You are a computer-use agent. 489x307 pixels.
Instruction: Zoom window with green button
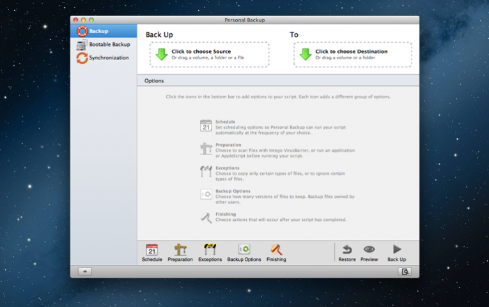[x=91, y=20]
